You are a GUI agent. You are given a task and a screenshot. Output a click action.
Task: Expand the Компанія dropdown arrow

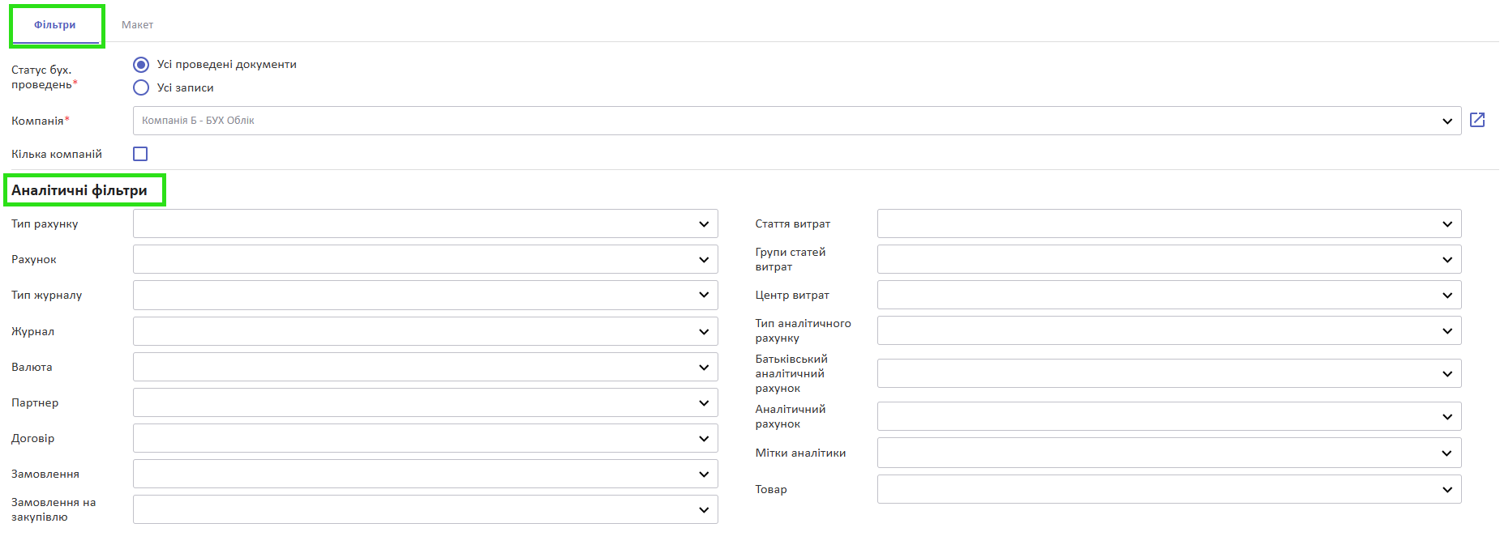point(1447,121)
